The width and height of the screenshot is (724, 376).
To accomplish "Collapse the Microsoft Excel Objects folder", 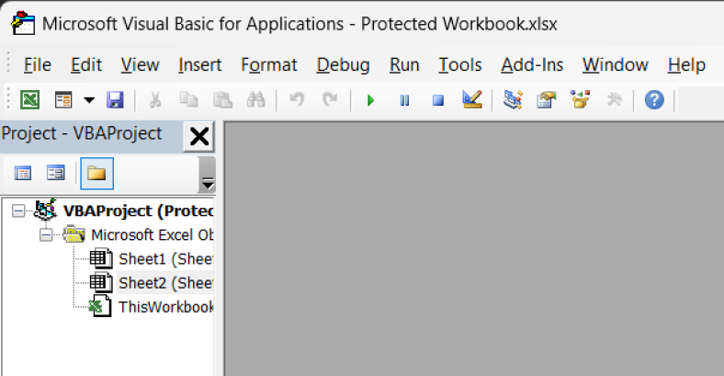I will (x=46, y=234).
